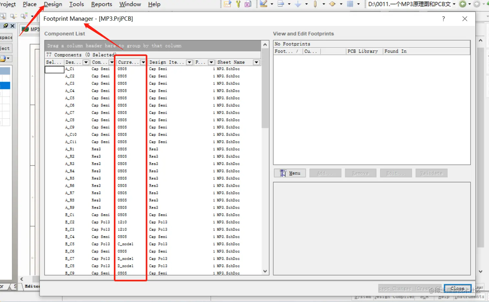Open the Current Footprint column filter dropdown

(143, 62)
